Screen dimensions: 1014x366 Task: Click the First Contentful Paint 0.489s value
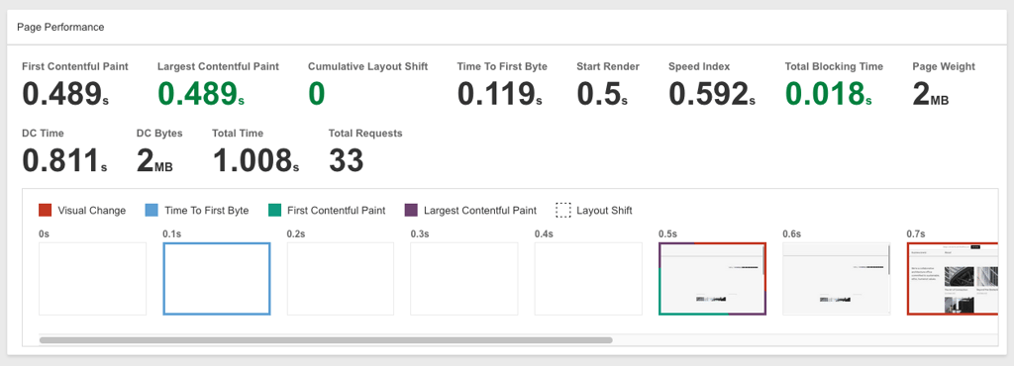(65, 94)
